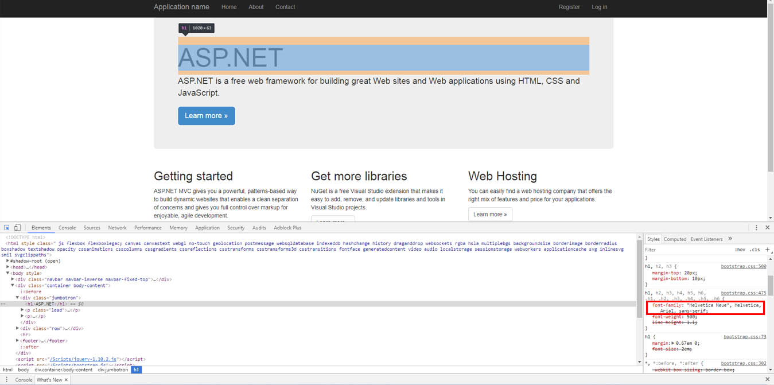
Task: Click the add new style rule plus icon
Action: 768,250
